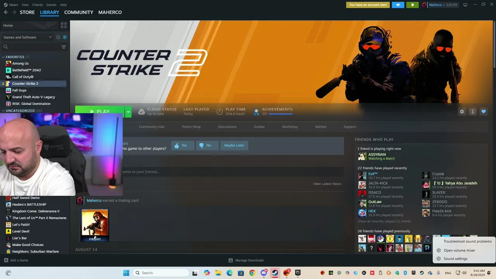496x279 pixels.
Task: Click Manage Downloads
Action: (246, 260)
